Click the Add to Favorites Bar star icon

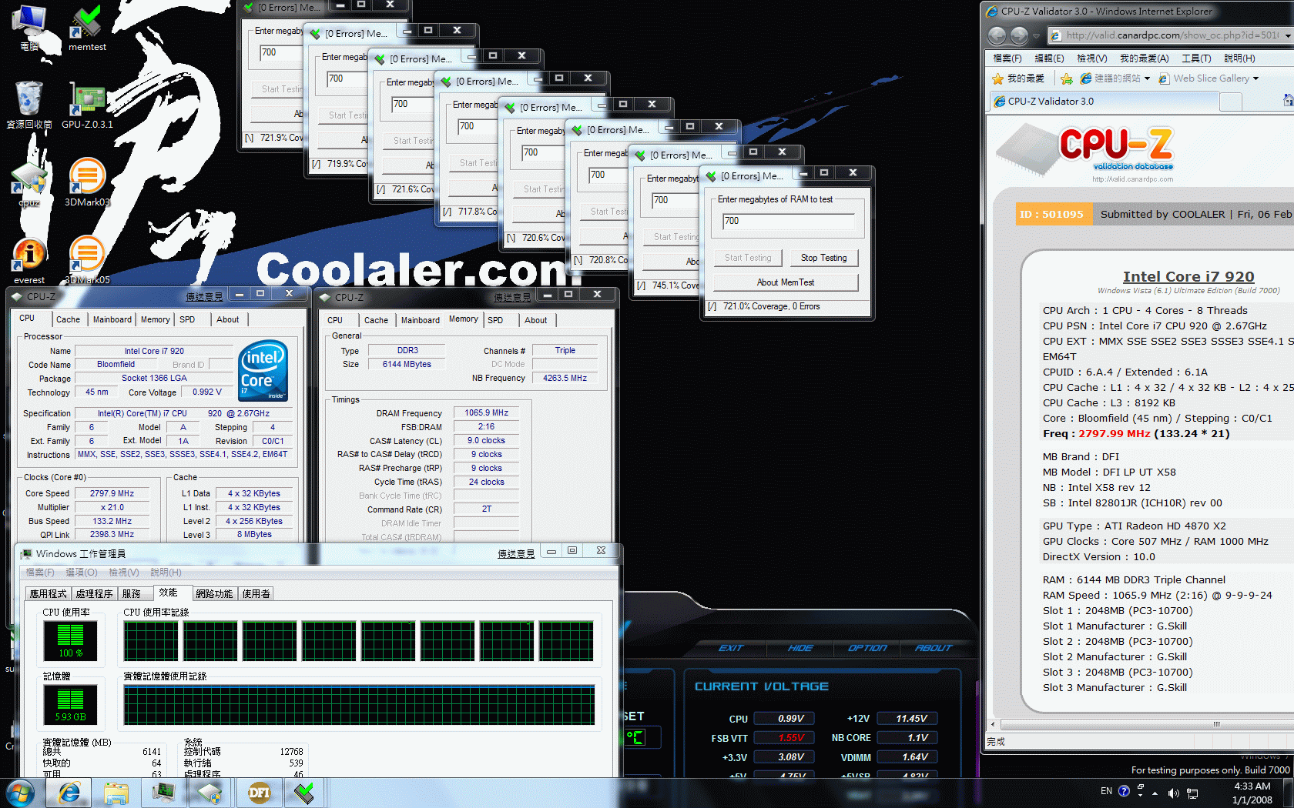[1067, 78]
